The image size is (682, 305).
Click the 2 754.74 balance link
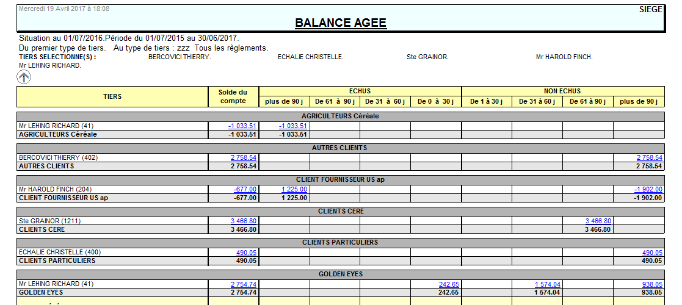click(243, 284)
